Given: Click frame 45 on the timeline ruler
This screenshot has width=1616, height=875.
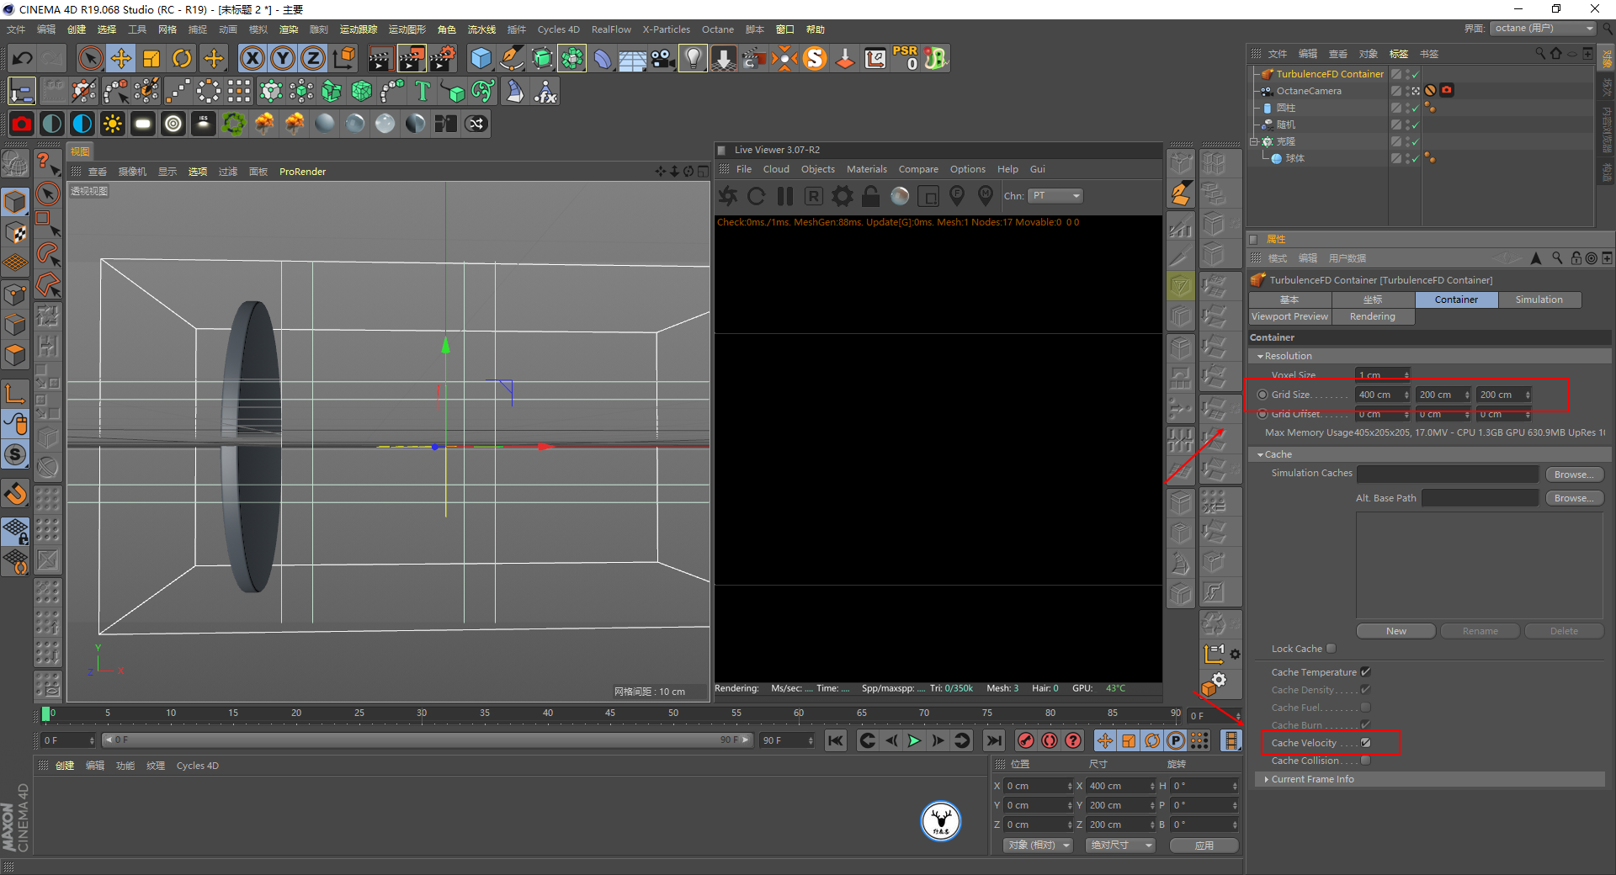Looking at the screenshot, I should tap(610, 714).
